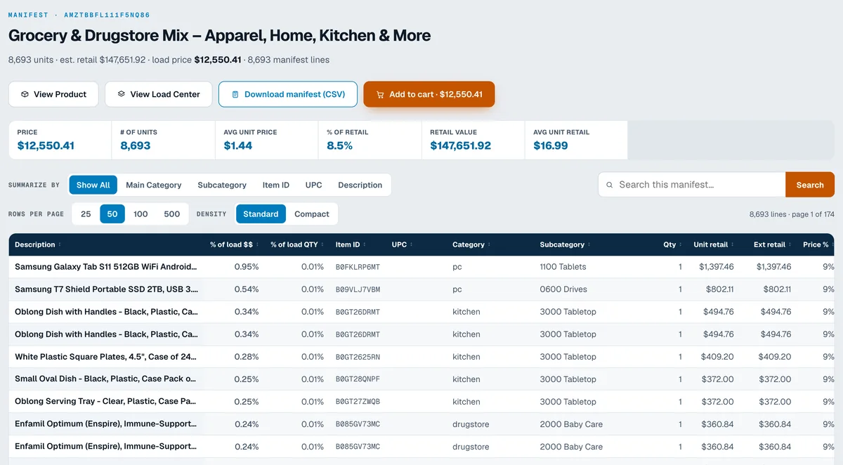Click item ID B0FKLRP6MT

(x=358, y=267)
